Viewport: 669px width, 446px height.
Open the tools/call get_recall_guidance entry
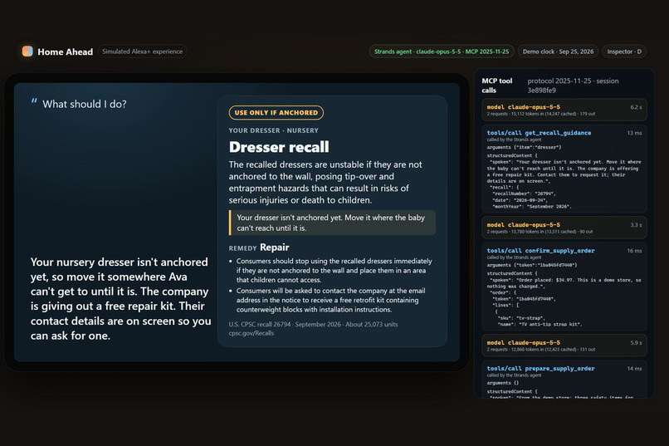click(564, 169)
